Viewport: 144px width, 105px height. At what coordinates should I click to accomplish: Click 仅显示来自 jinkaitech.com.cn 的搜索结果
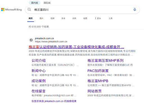[54, 101]
